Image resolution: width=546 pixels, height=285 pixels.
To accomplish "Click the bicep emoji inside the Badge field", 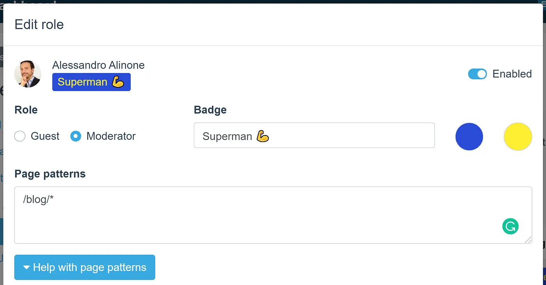I will (263, 136).
